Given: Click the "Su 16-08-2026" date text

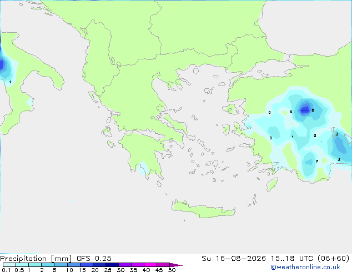Looking at the screenshot, I should 234,259.
